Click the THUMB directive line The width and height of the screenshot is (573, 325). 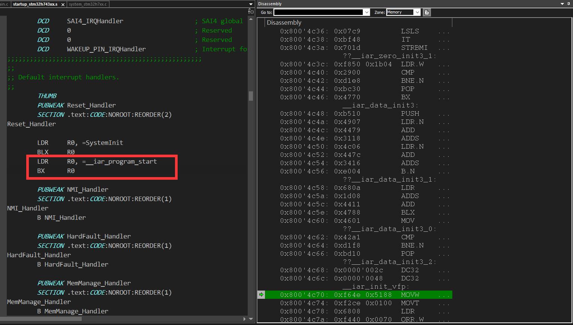pyautogui.click(x=47, y=96)
